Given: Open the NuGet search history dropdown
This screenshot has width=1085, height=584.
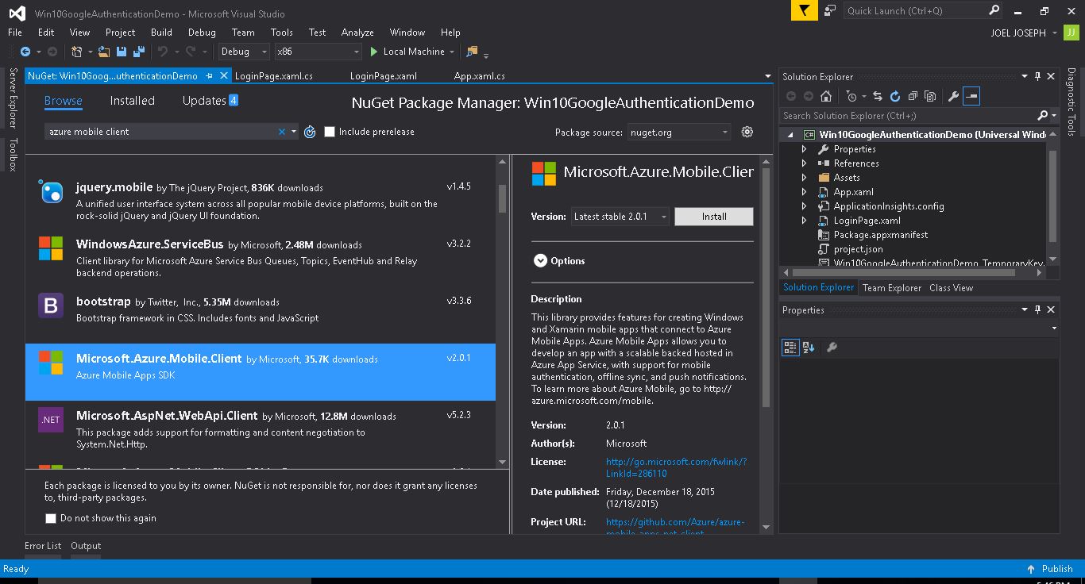Looking at the screenshot, I should [294, 132].
